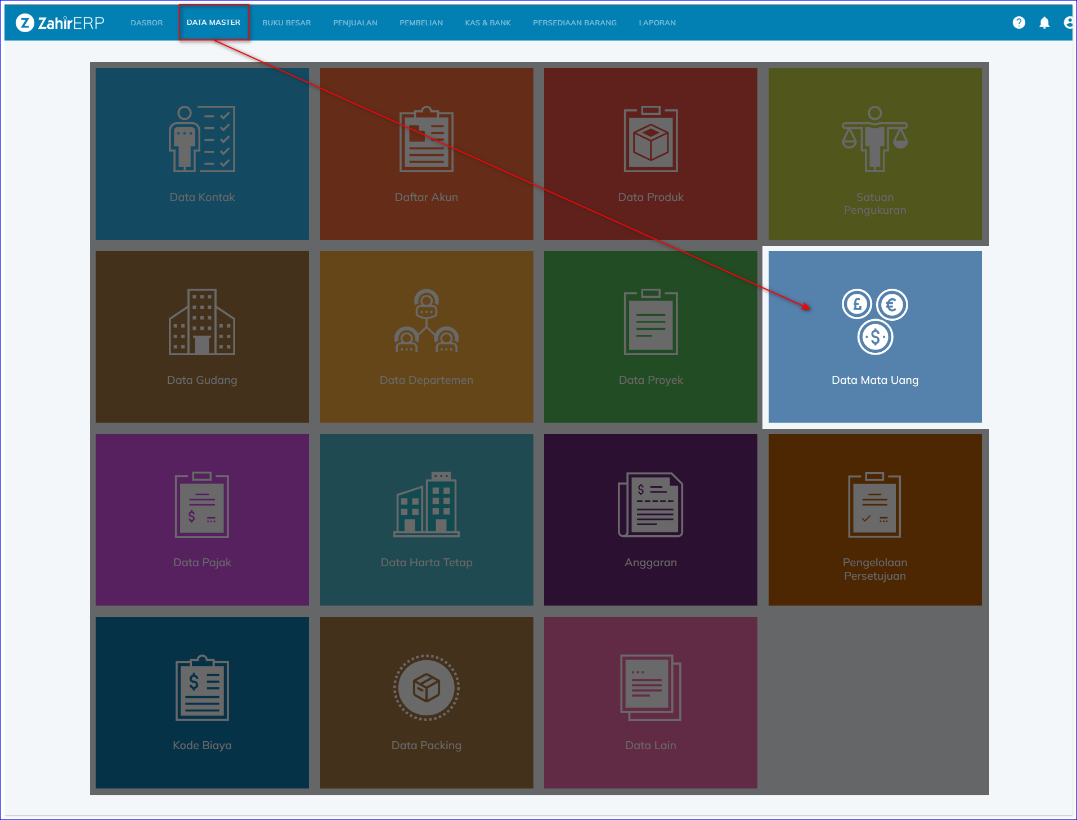Click the Data Harta Tetap icon
Image resolution: width=1077 pixels, height=820 pixels.
point(426,505)
